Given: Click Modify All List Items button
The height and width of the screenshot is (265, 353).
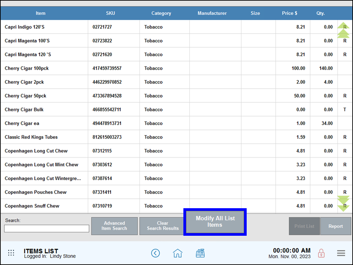Looking at the screenshot, I should pyautogui.click(x=215, y=222).
